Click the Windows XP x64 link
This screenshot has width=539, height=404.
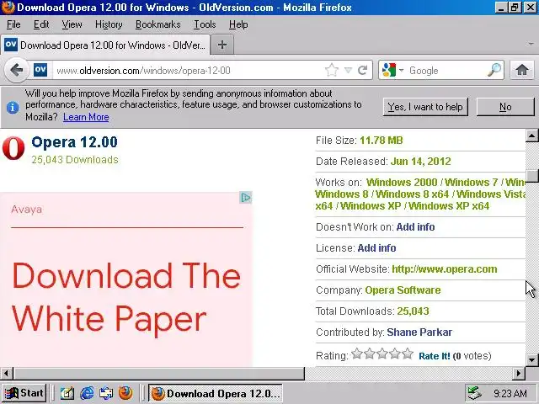point(449,206)
